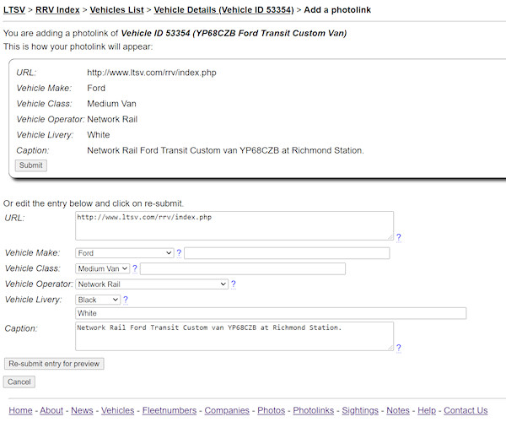Click the help icon next to Vehicle Make
This screenshot has width=506, height=422.
[179, 252]
